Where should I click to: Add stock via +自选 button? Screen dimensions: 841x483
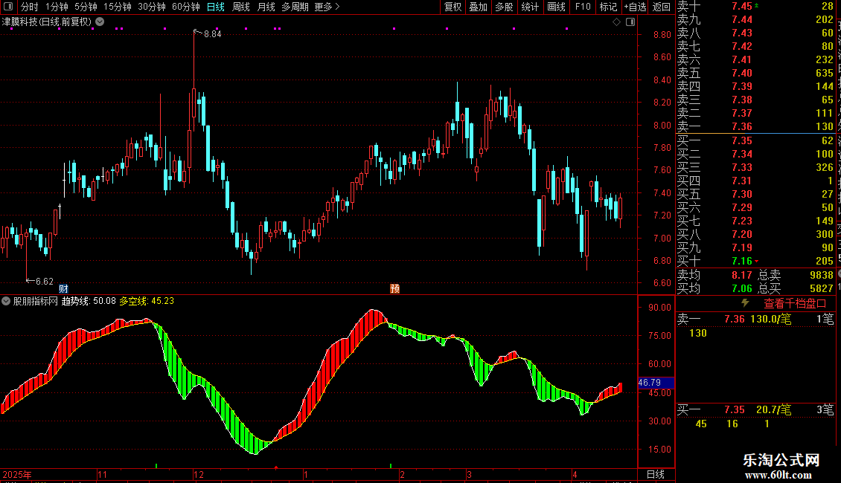(x=635, y=7)
